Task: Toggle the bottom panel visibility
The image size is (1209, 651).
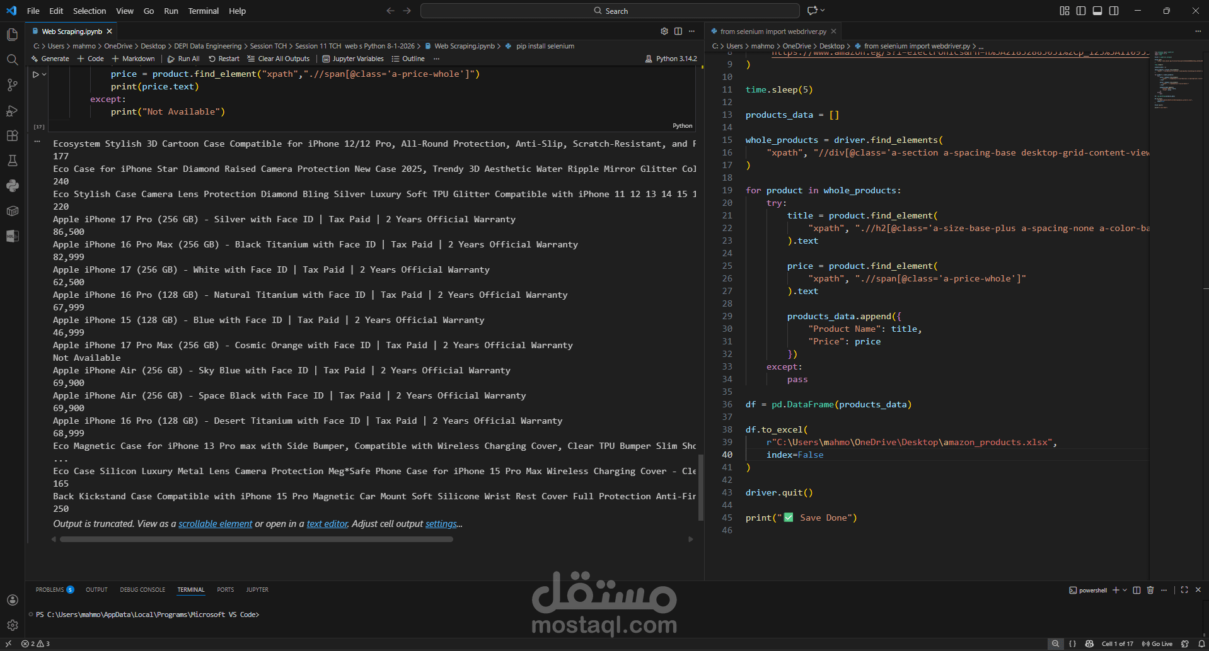Action: coord(1097,11)
